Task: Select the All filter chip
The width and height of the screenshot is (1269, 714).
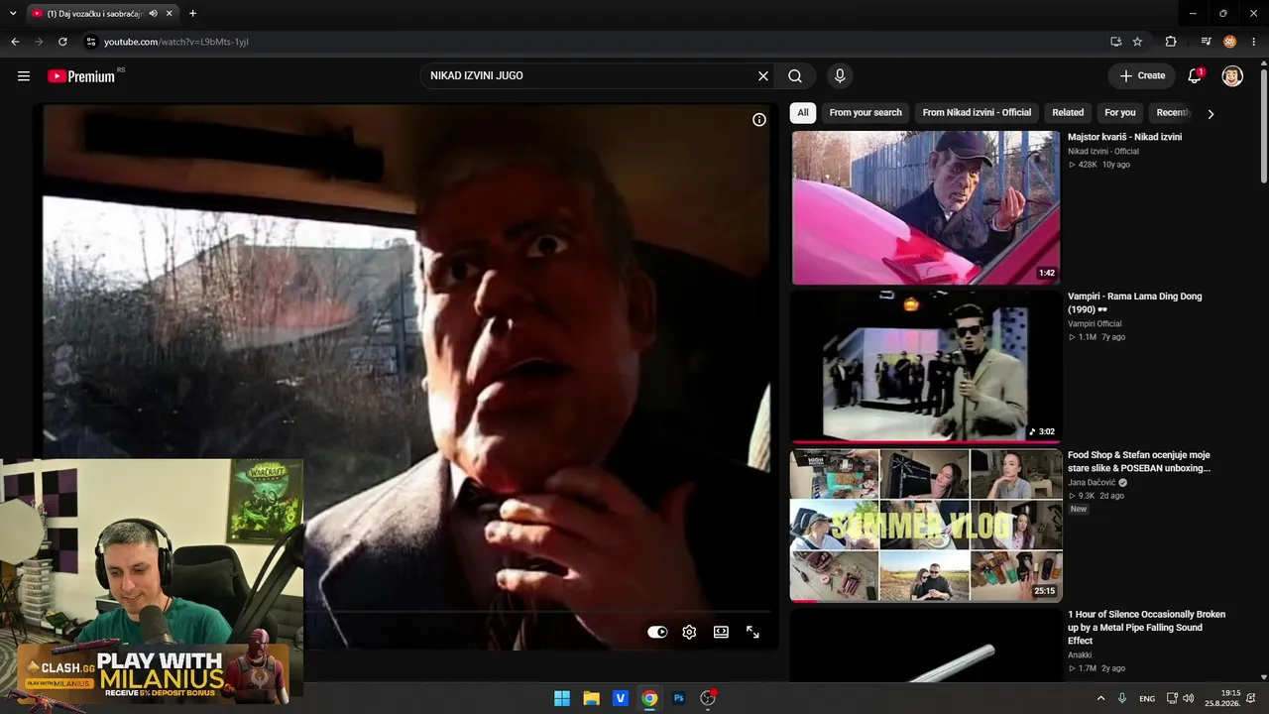Action: click(803, 113)
